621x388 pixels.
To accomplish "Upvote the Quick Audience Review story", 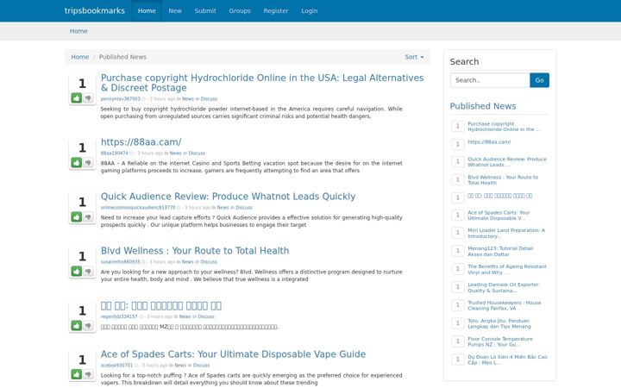I will coord(77,216).
